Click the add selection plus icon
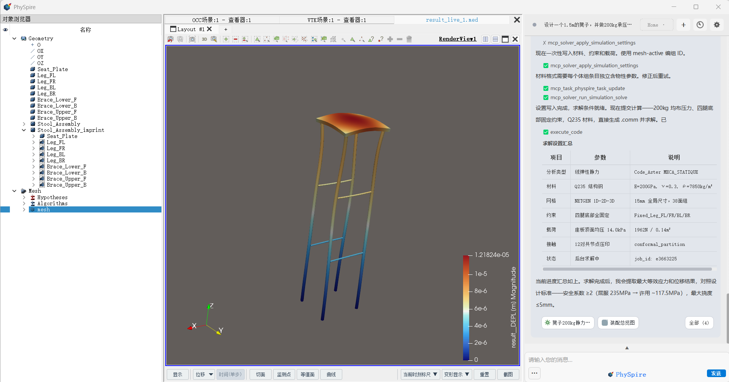The height and width of the screenshot is (382, 729). 226,39
